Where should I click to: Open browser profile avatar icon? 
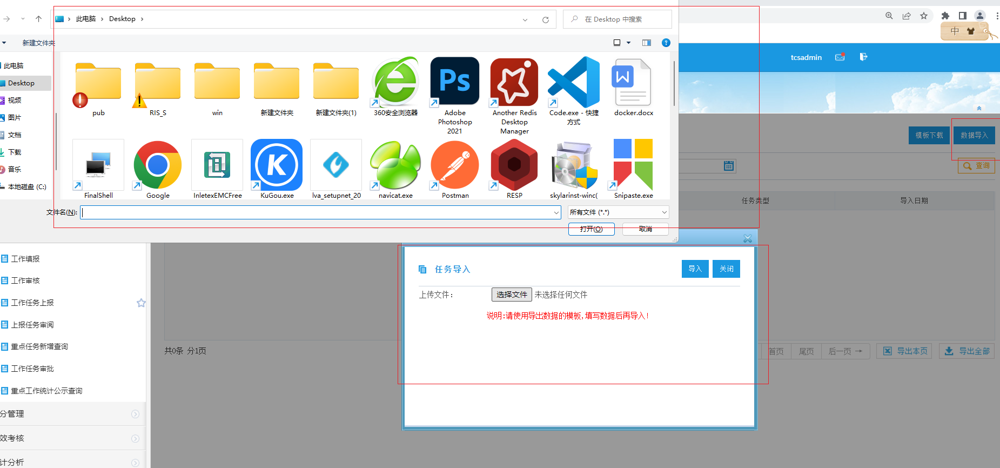[979, 16]
